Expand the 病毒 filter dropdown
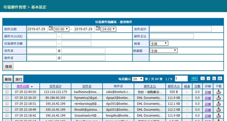Viewport: 227px width, 121px height. pyautogui.click(x=159, y=43)
